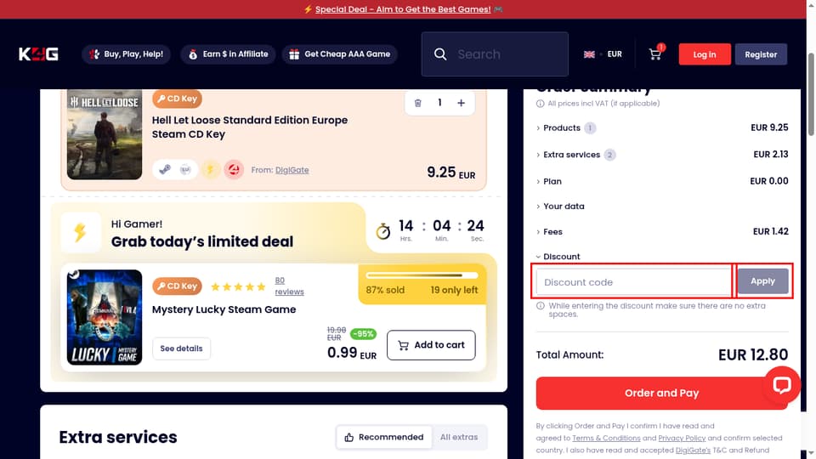Select the UK flag language icon
The image size is (816, 459).
[x=589, y=54]
